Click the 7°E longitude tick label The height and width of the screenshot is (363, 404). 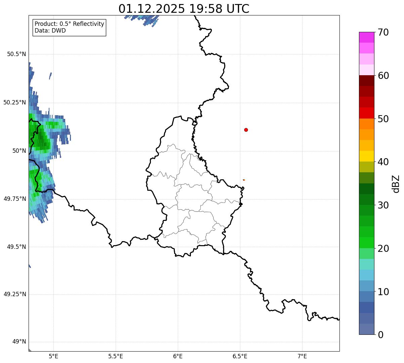tap(302, 356)
